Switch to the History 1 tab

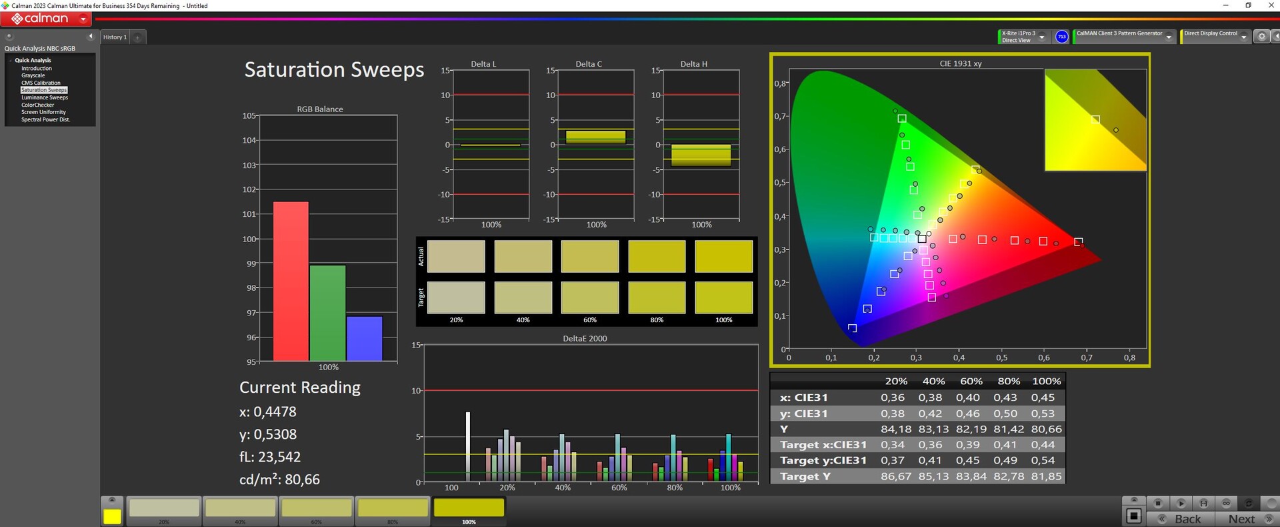tap(115, 37)
